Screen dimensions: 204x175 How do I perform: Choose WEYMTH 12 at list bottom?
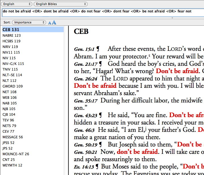(12, 165)
